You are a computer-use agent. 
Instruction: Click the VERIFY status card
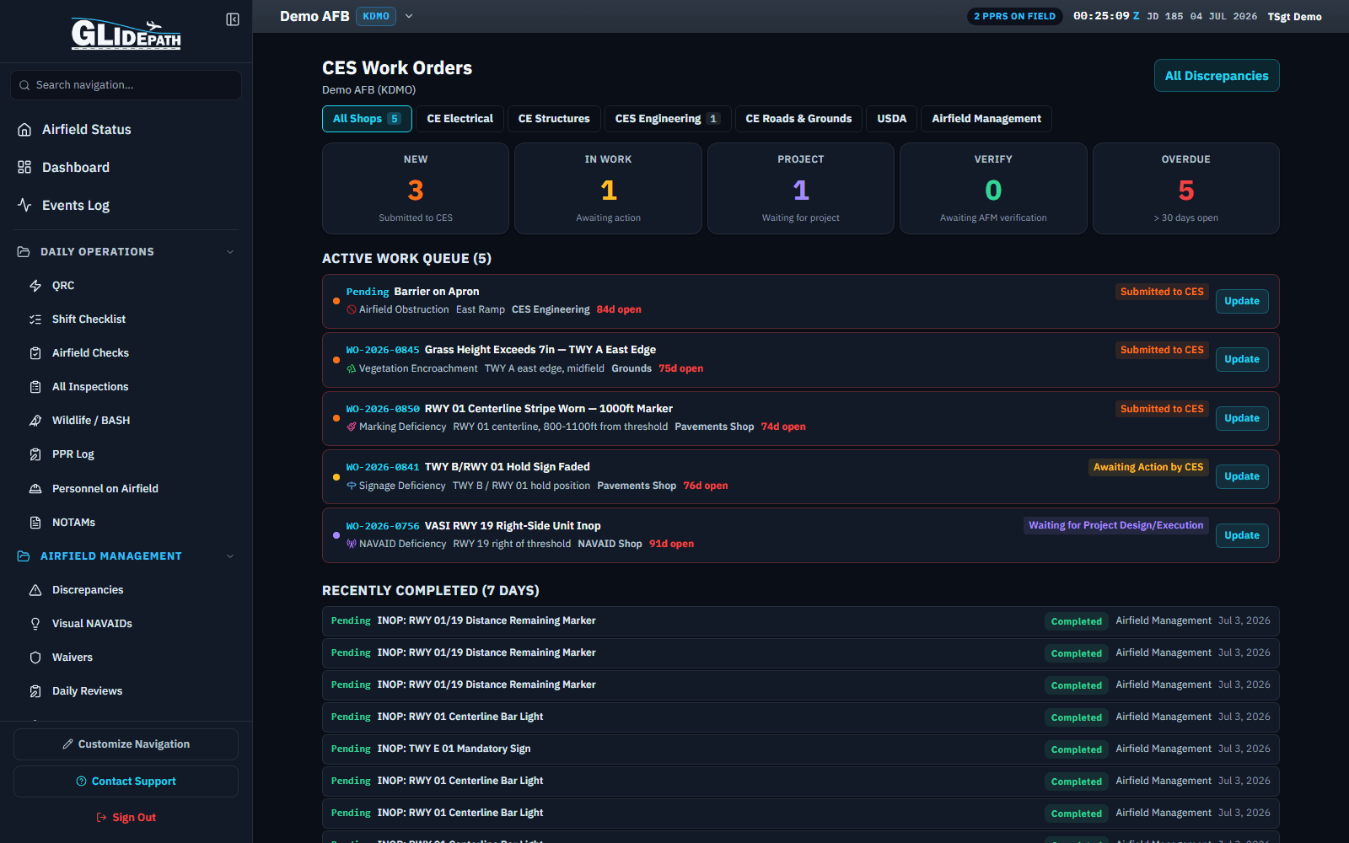click(x=993, y=188)
